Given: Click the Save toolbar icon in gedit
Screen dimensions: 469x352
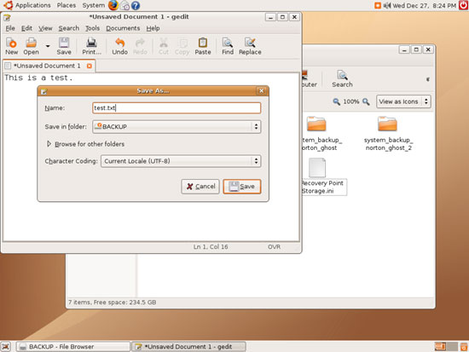Looking at the screenshot, I should point(64,46).
